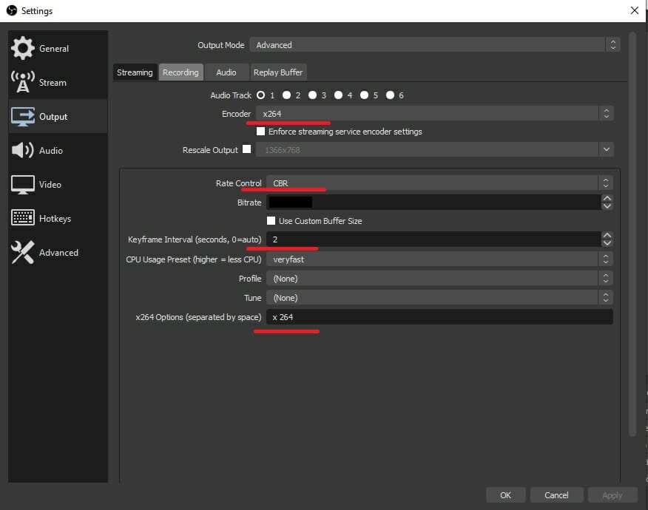Decrease Bitrate with down arrow

[607, 206]
